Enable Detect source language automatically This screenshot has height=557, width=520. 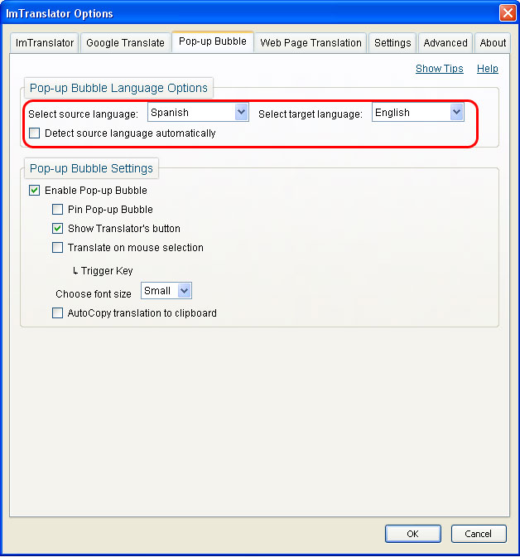pyautogui.click(x=35, y=133)
